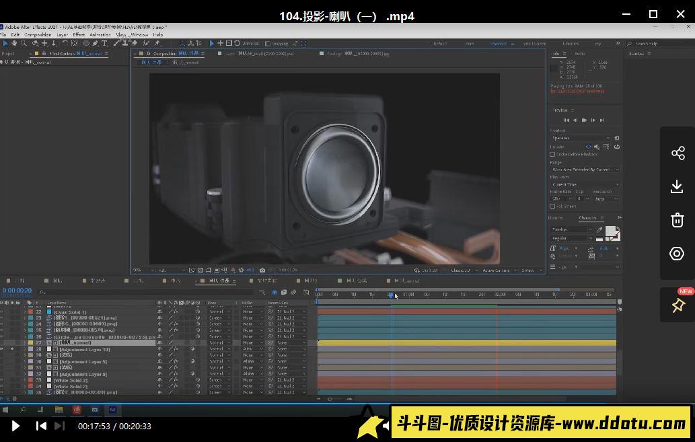Screen dimensions: 695x442
Task: Select layer 30 Adjustment Layer 5
Action: (x=83, y=362)
